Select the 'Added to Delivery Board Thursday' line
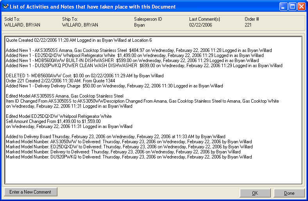The height and width of the screenshot is (201, 308). click(116, 137)
